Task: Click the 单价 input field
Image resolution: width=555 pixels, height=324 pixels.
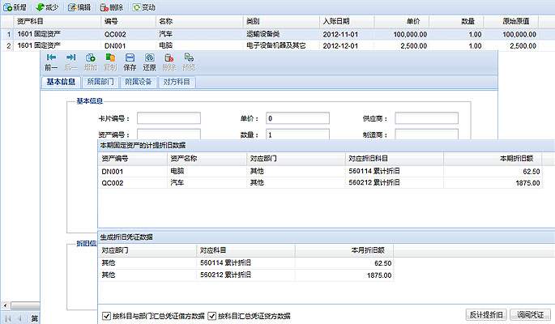Action: coord(297,118)
